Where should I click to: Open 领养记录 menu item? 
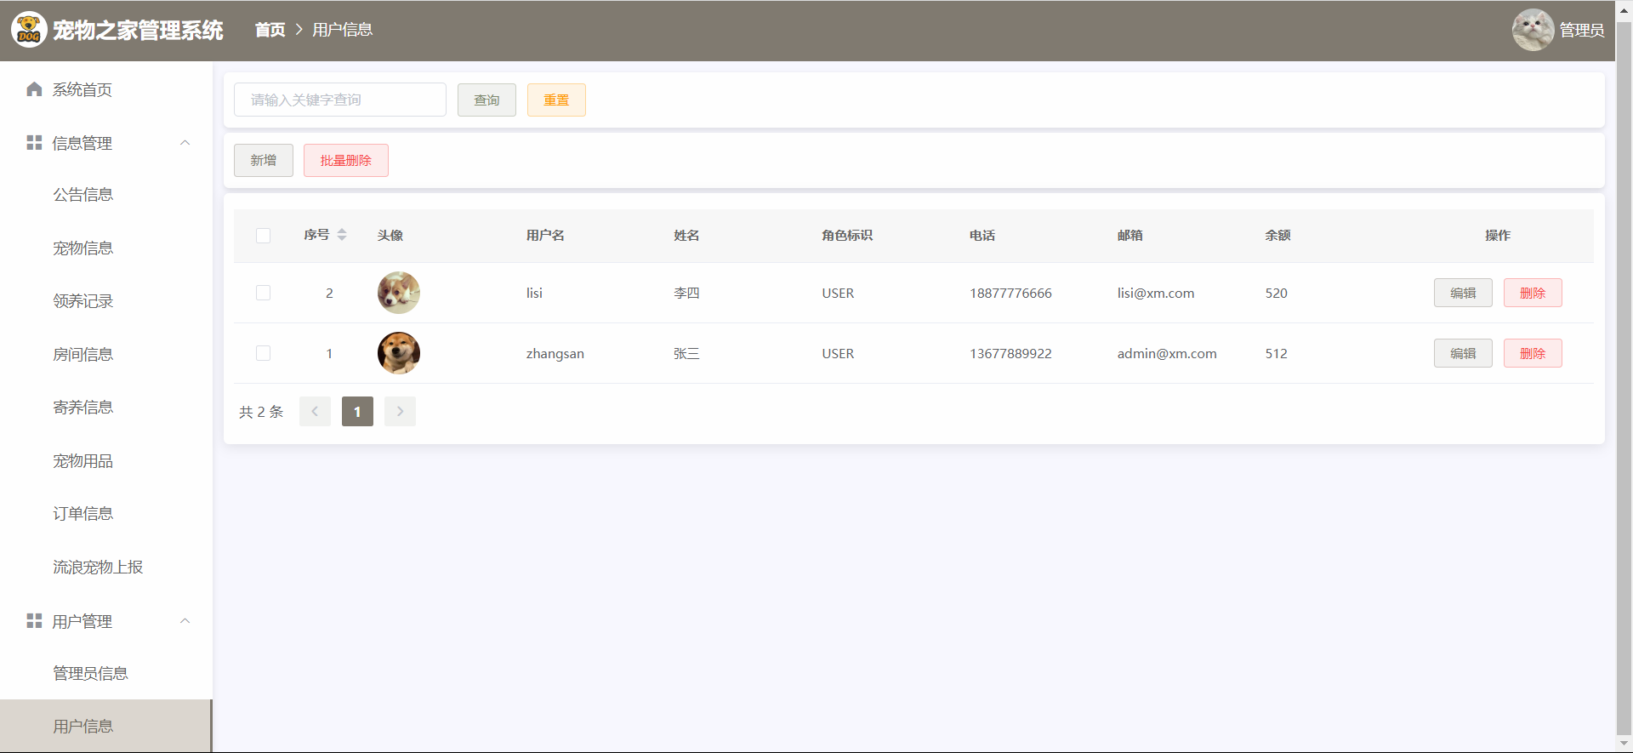pos(106,301)
